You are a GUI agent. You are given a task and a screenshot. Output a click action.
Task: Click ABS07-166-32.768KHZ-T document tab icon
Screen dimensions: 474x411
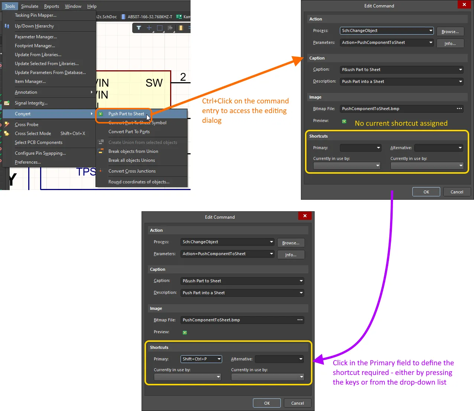(x=123, y=17)
